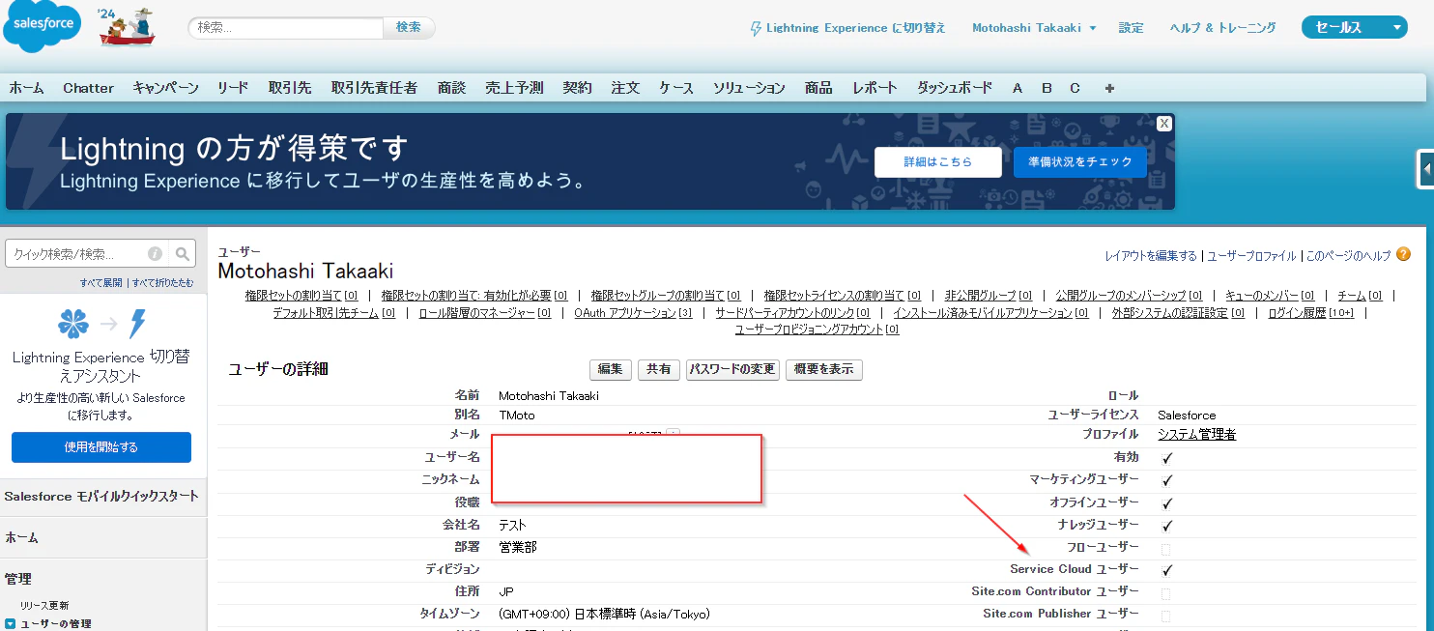1434x631 pixels.
Task: Open the レポート tab
Action: [875, 88]
